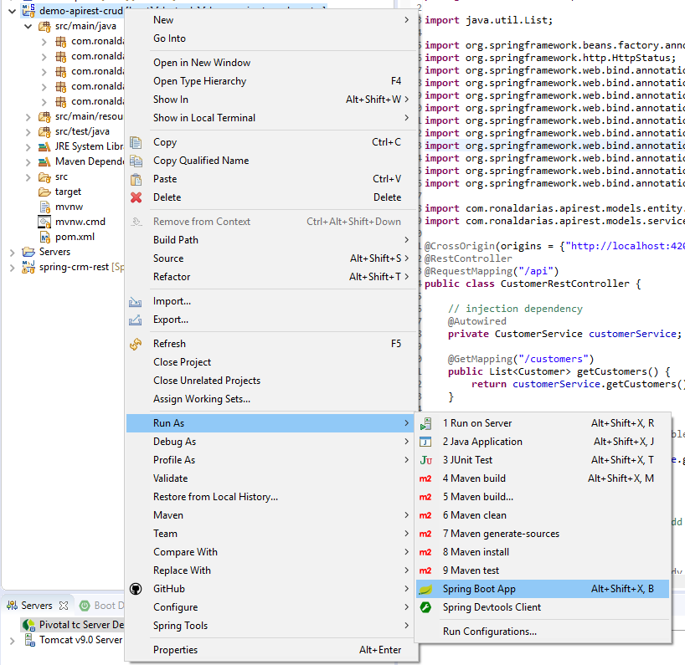The image size is (685, 665).
Task: Click the Spring Boot App leaf icon
Action: coord(425,590)
